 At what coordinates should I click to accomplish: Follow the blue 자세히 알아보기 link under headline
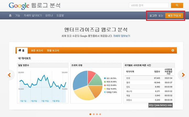coord(122,36)
